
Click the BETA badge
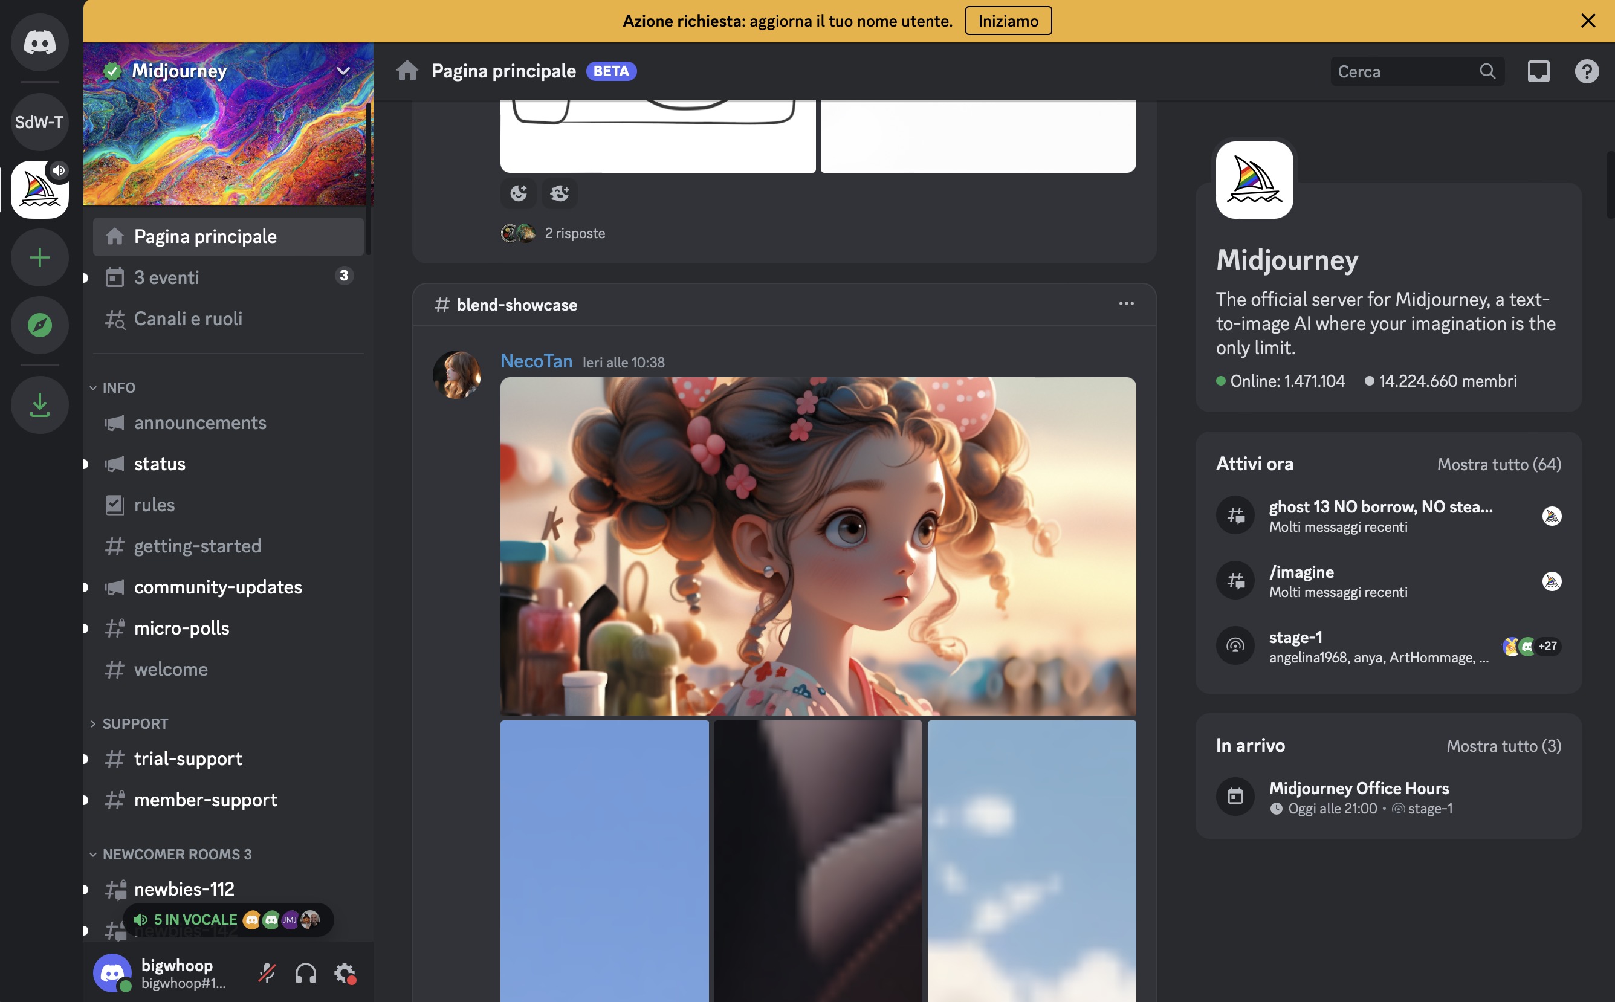point(610,71)
